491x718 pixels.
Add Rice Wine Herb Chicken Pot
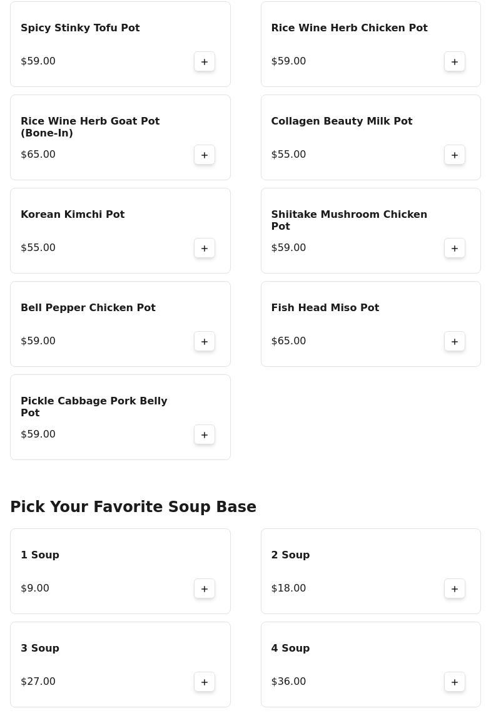pyautogui.click(x=455, y=61)
